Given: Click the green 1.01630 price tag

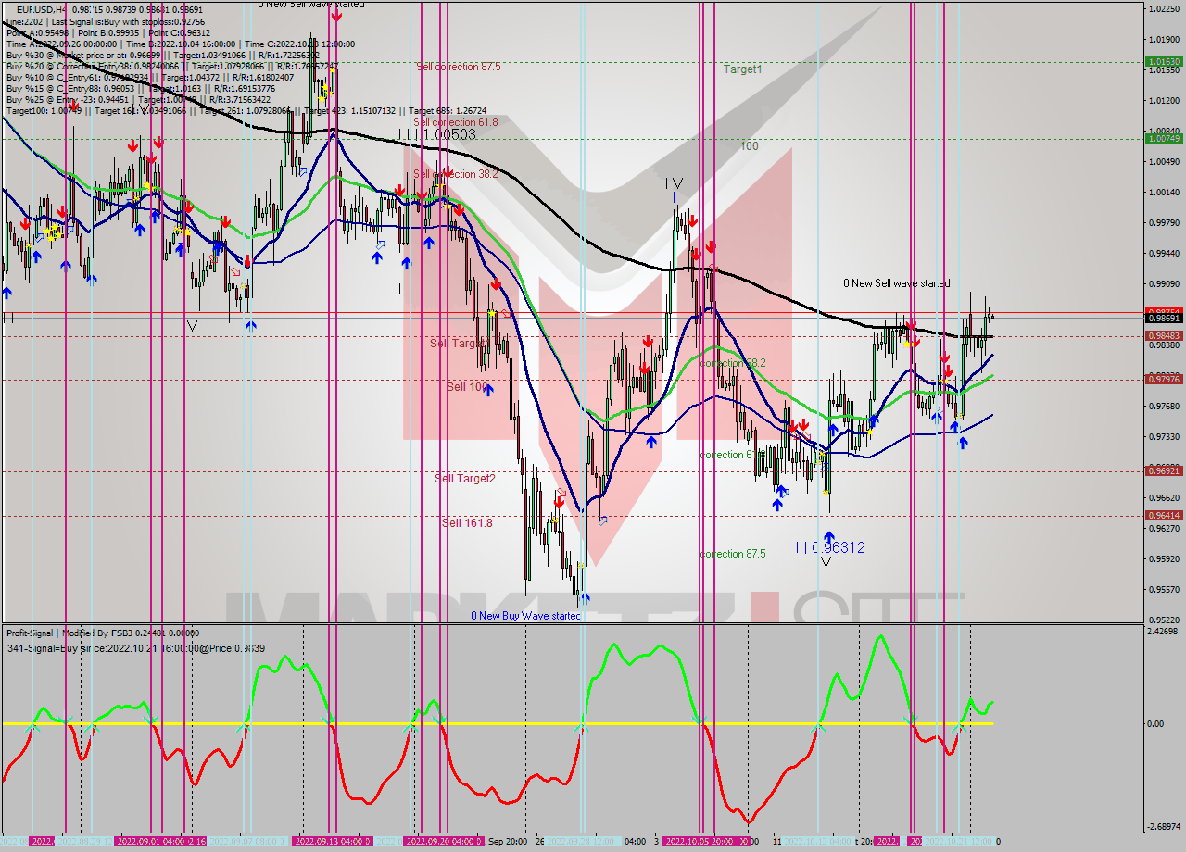Looking at the screenshot, I should click(1163, 62).
